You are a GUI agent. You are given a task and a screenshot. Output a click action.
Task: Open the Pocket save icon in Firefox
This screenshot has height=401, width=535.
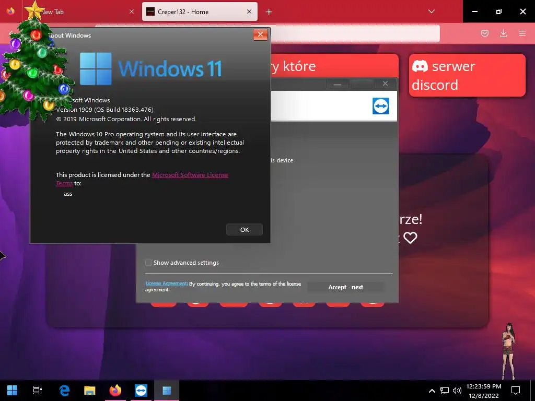(x=485, y=33)
